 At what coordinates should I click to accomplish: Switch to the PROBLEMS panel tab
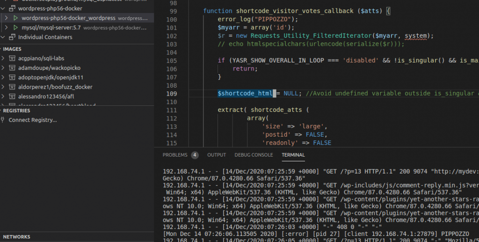click(175, 155)
